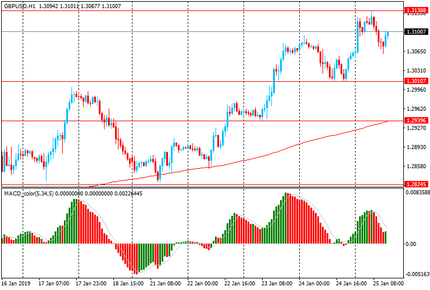Select the red 1.31388 price label
Viewport: 430px width, 290px height.
(416, 10)
